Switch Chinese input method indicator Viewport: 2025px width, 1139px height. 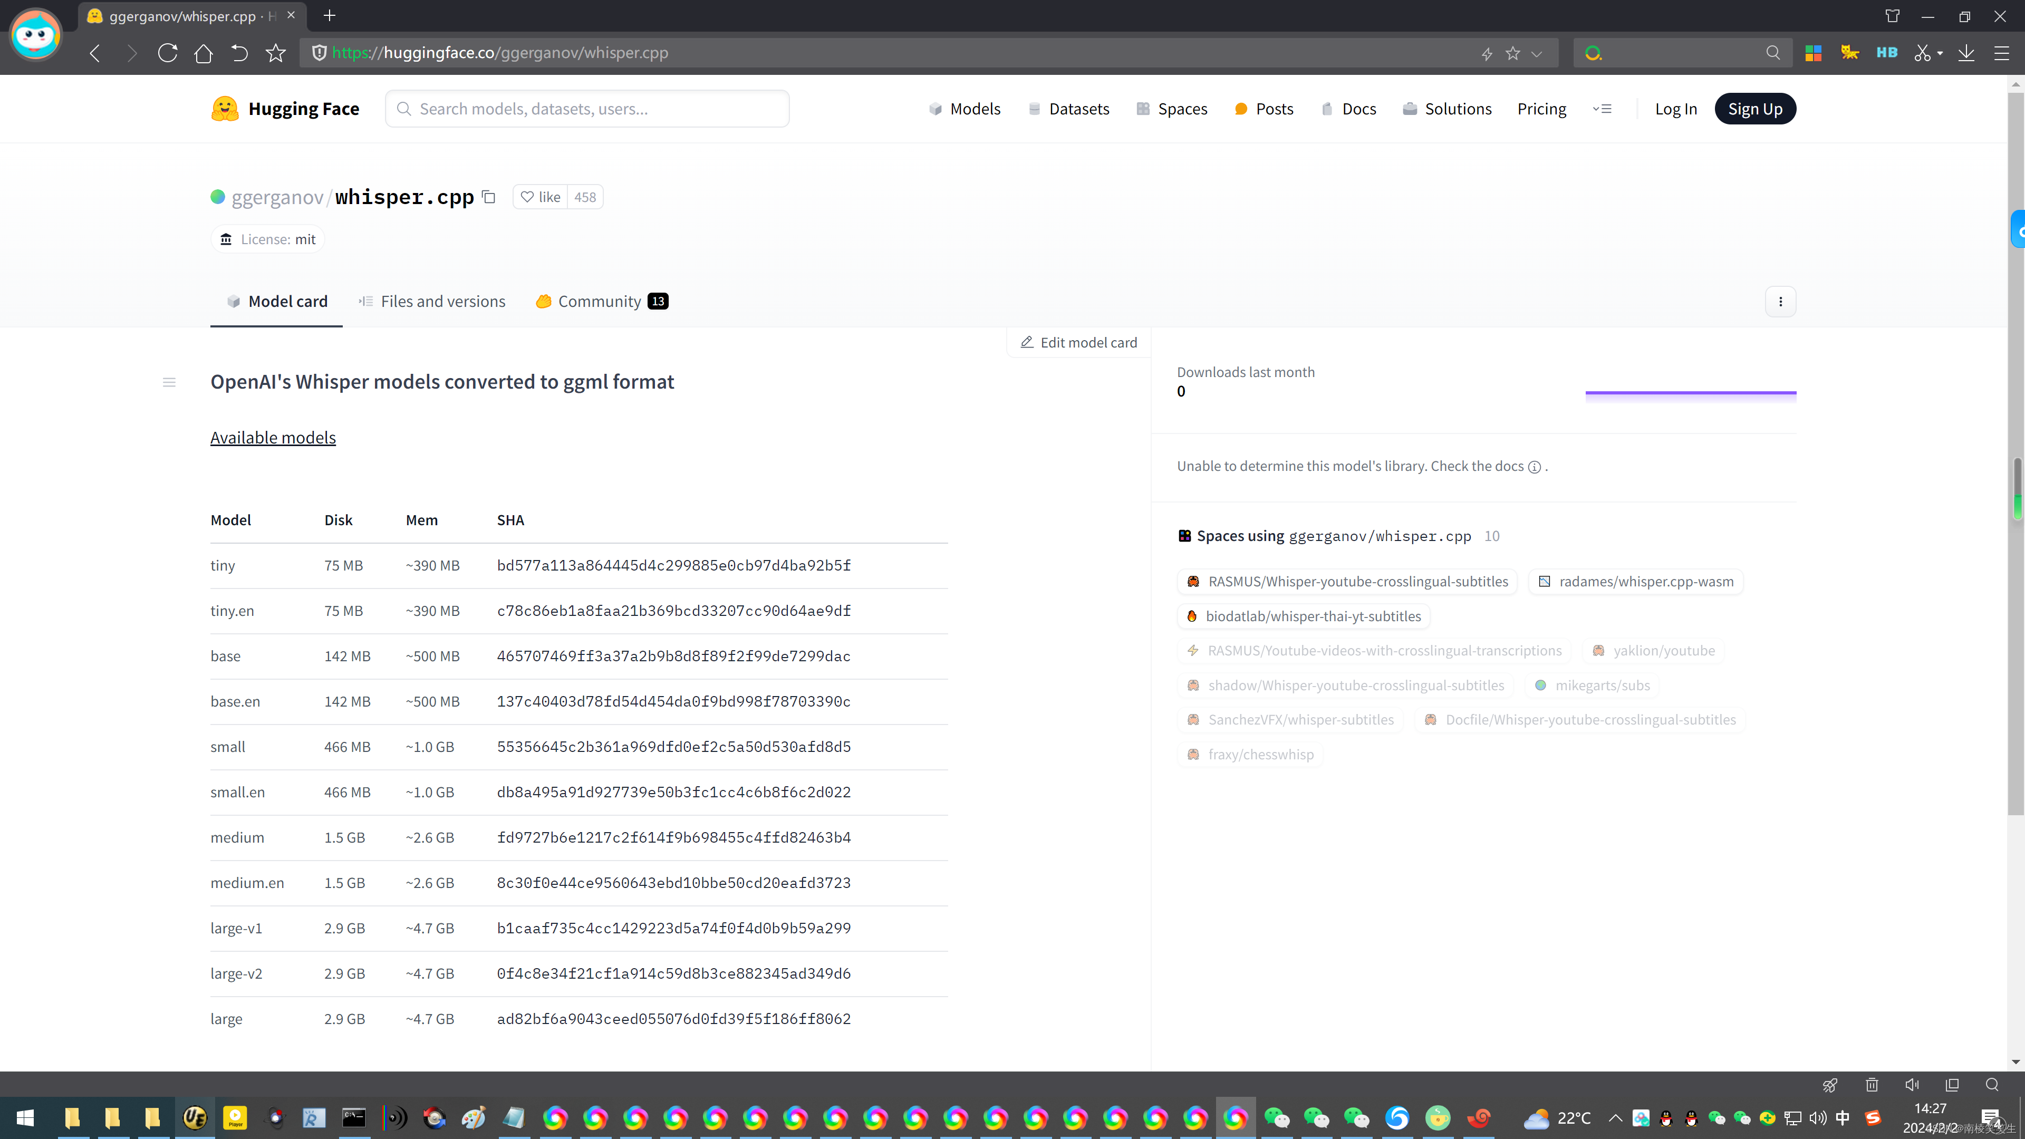(1843, 1118)
